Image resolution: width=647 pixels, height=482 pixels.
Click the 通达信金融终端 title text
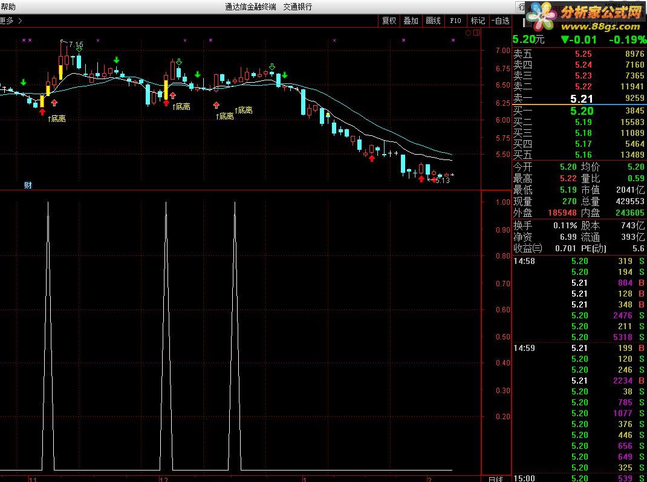tap(250, 7)
